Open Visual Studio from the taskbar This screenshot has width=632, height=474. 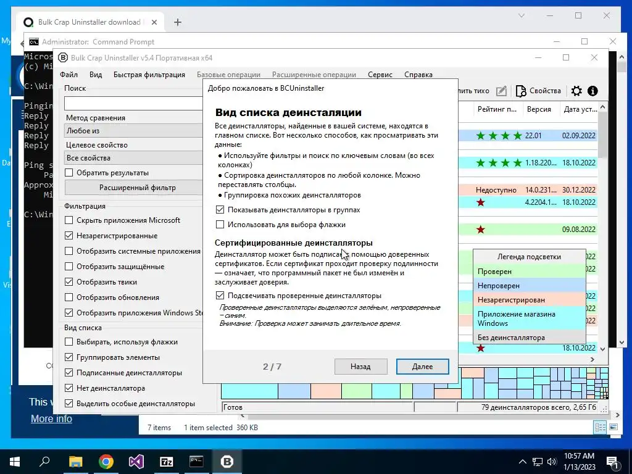(136, 462)
